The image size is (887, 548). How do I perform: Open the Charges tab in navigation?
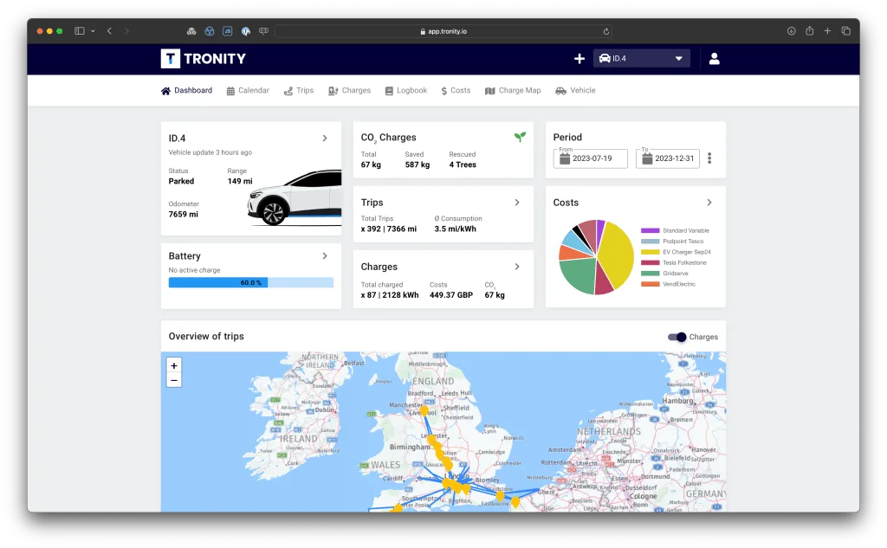(350, 91)
